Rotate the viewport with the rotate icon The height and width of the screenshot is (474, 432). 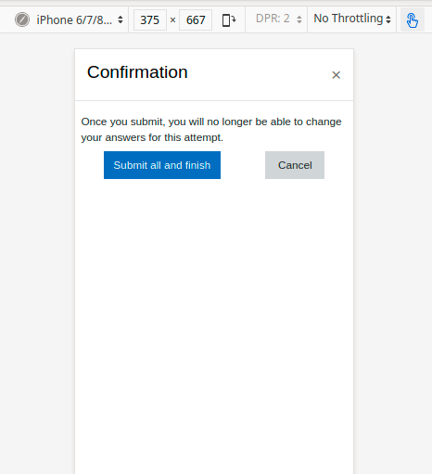click(x=229, y=20)
